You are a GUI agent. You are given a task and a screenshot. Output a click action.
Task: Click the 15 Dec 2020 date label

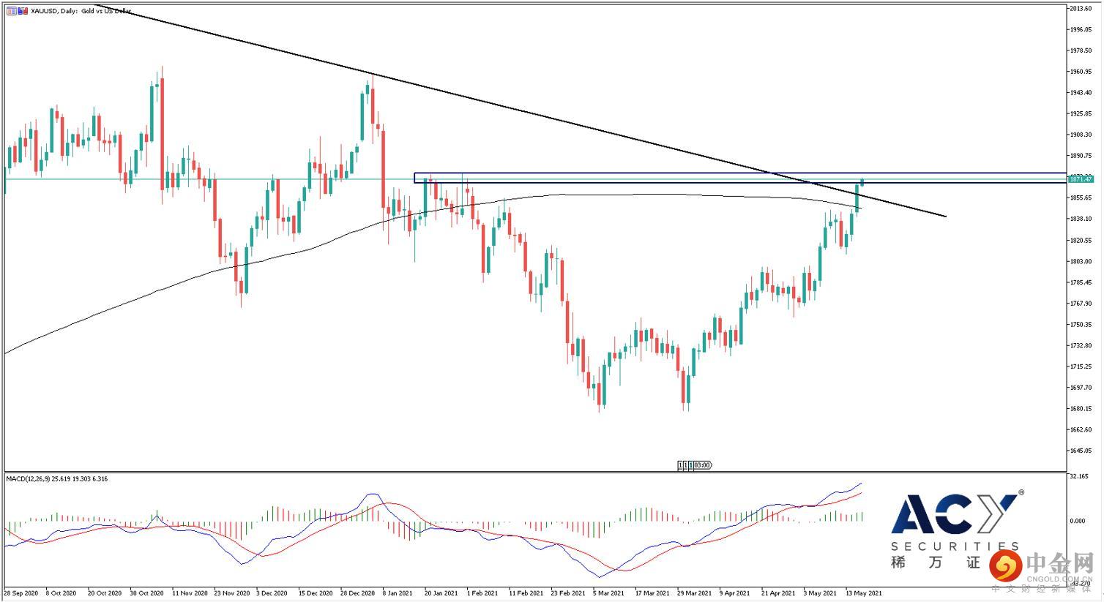tap(316, 593)
